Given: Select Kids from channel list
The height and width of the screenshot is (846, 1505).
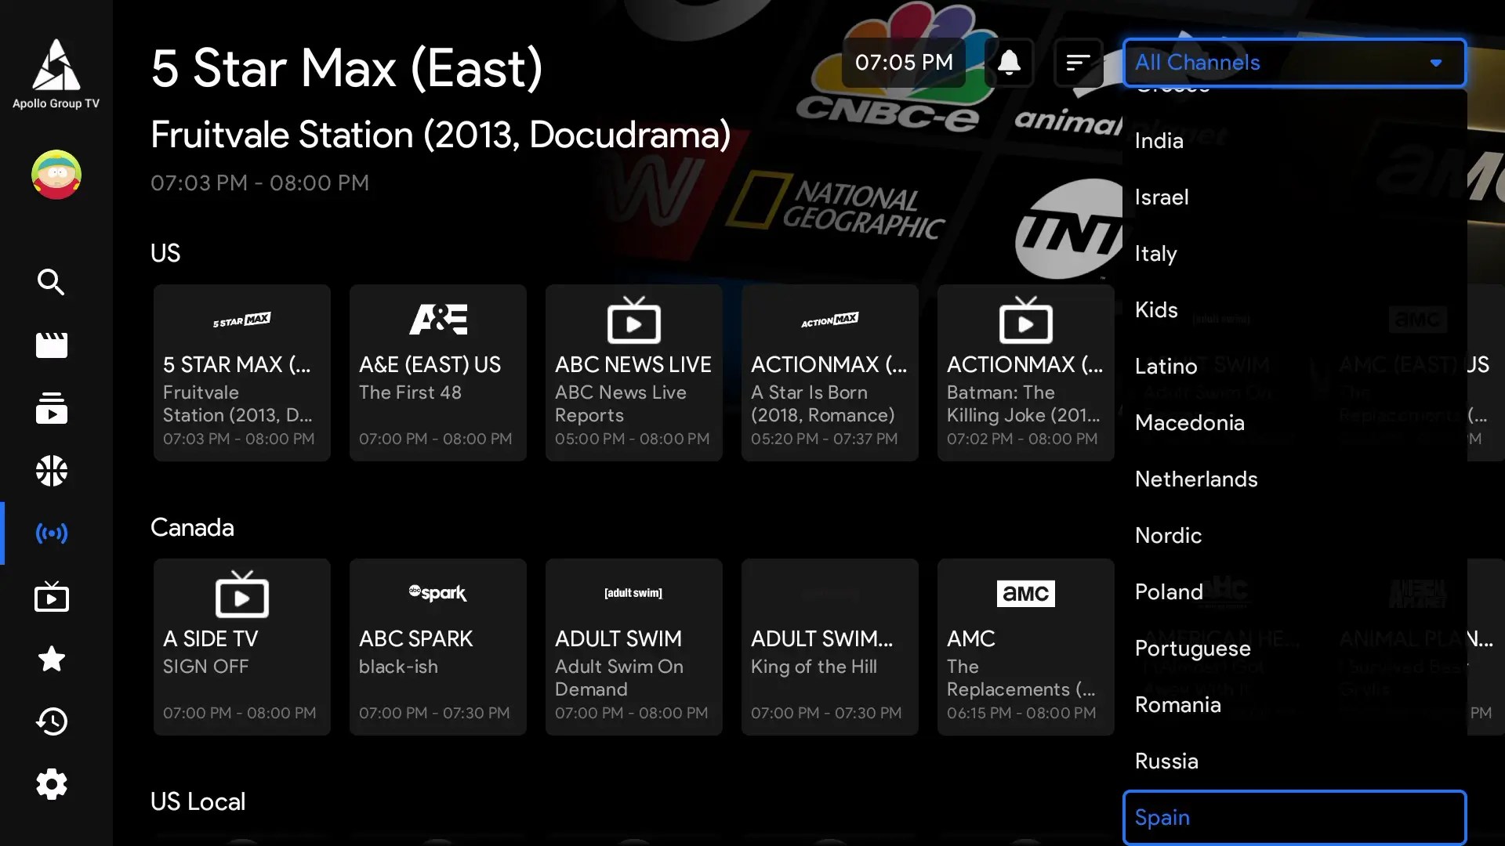Looking at the screenshot, I should tap(1294, 310).
